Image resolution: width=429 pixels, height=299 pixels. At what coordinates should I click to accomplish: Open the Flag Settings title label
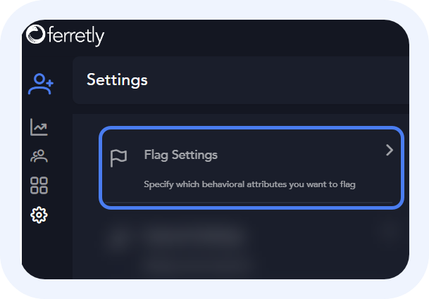click(180, 155)
